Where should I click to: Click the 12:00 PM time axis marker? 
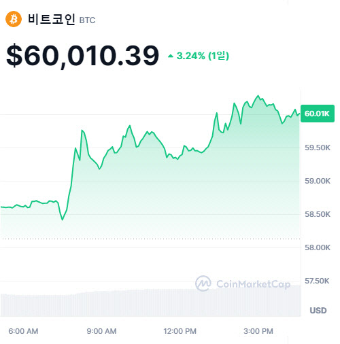(x=180, y=331)
